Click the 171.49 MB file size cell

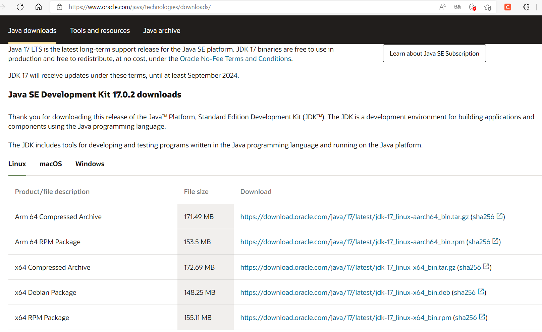coord(206,217)
